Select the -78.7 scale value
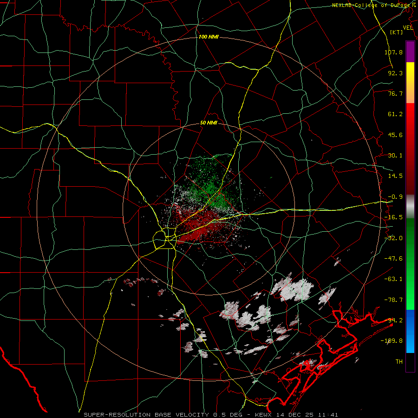 tap(393, 300)
